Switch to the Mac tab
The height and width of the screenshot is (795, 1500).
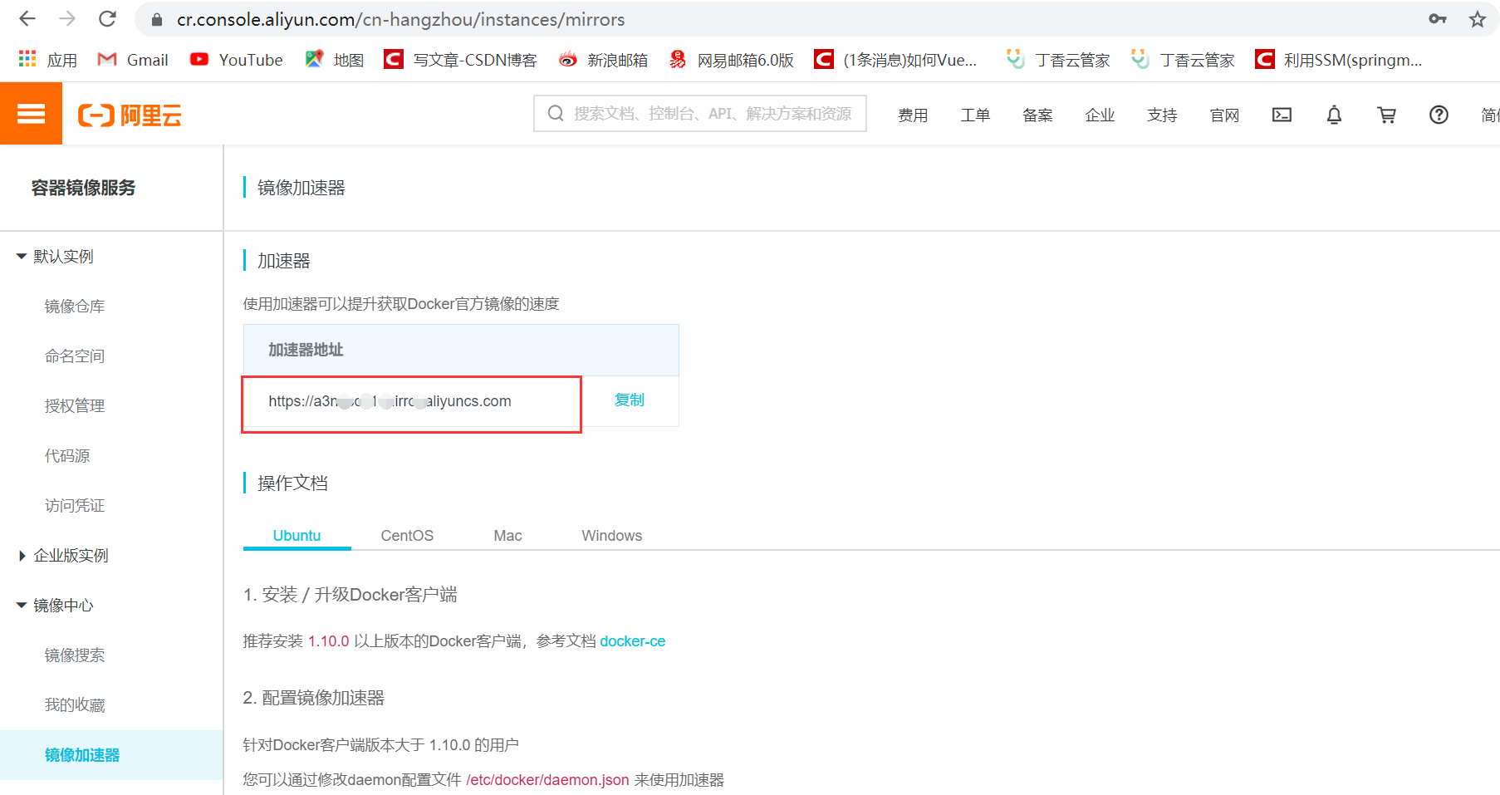(x=507, y=535)
